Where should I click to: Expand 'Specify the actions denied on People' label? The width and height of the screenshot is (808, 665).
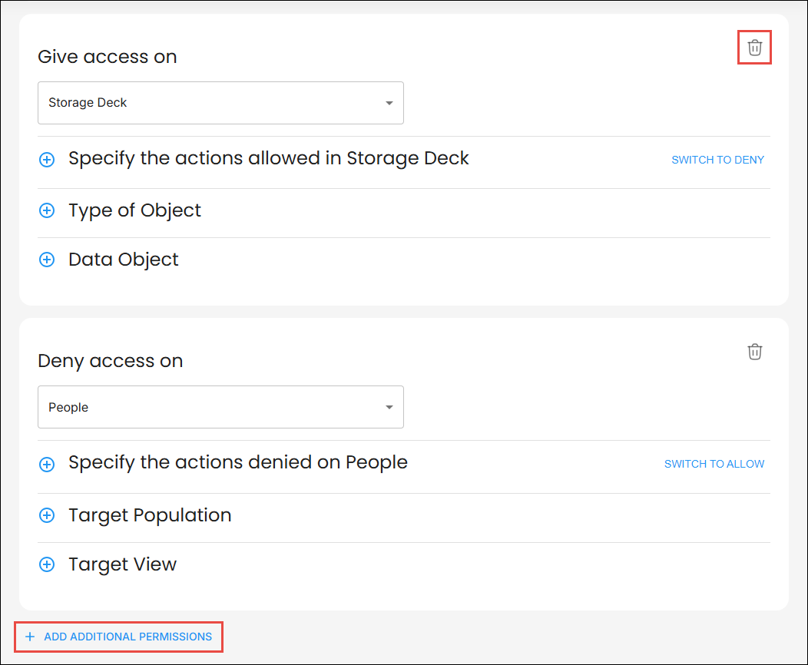coord(237,462)
